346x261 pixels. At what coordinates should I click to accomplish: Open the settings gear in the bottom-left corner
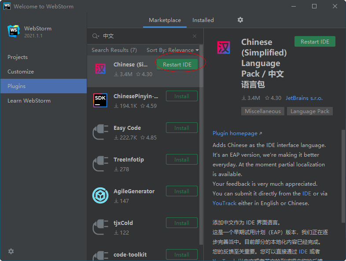[x=11, y=251]
